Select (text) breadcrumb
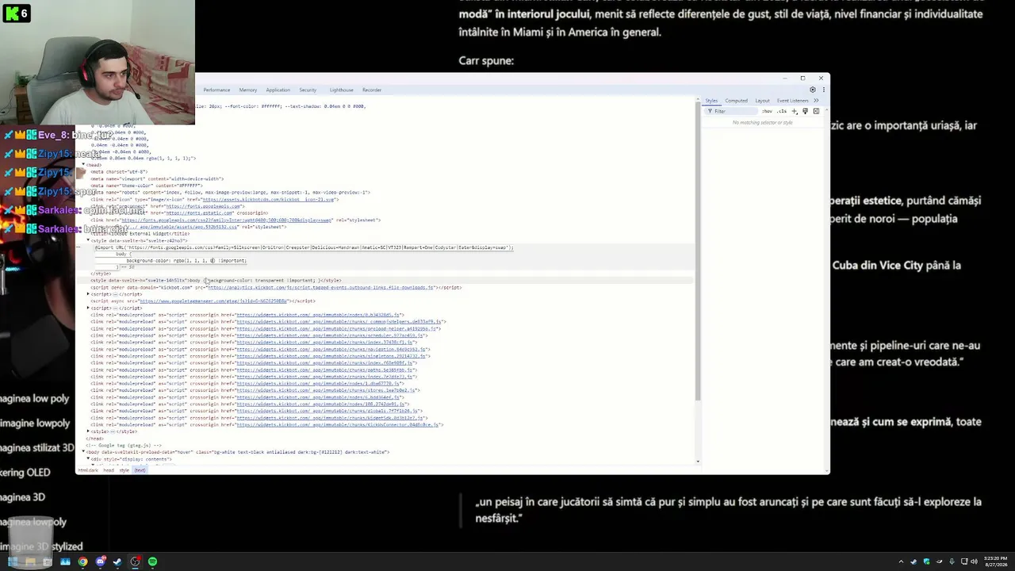This screenshot has height=571, width=1015. point(140,470)
